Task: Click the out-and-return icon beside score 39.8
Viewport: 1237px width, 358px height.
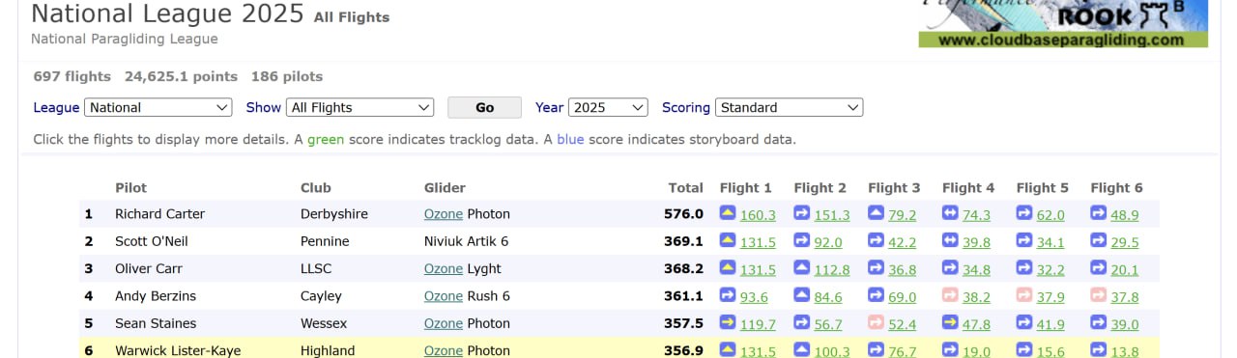Action: click(x=951, y=241)
